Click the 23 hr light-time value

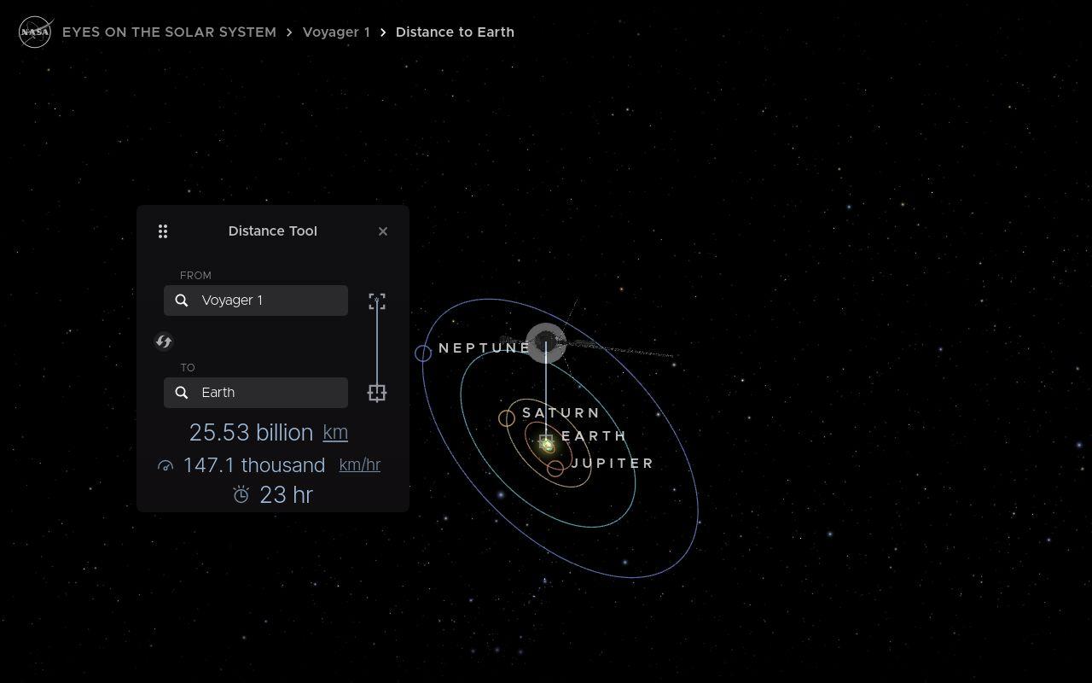click(286, 495)
